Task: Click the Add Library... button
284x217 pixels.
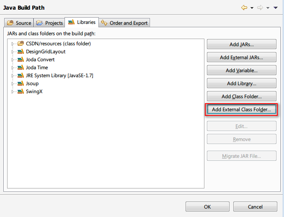Action: click(242, 83)
